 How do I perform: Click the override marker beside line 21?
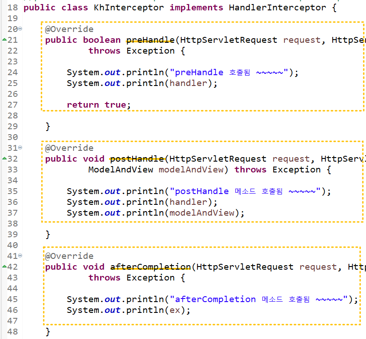(4, 40)
